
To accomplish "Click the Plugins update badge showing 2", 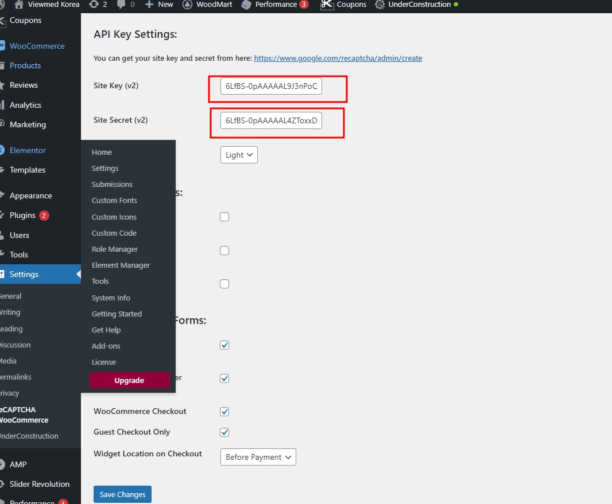I will (44, 215).
